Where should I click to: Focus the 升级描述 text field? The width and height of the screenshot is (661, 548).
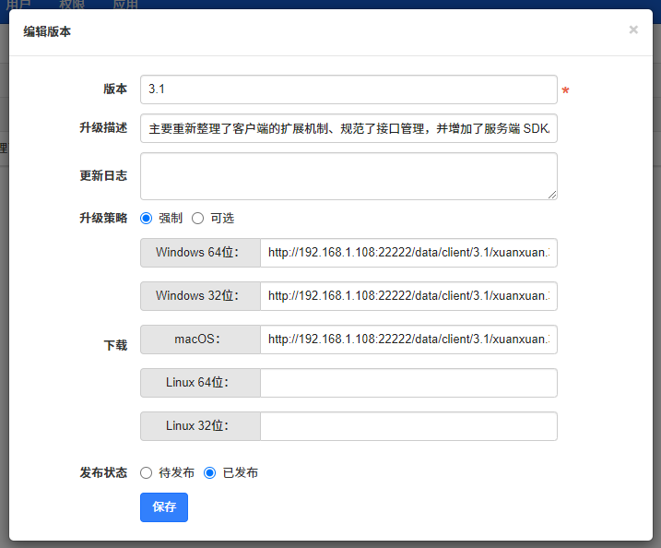point(348,128)
